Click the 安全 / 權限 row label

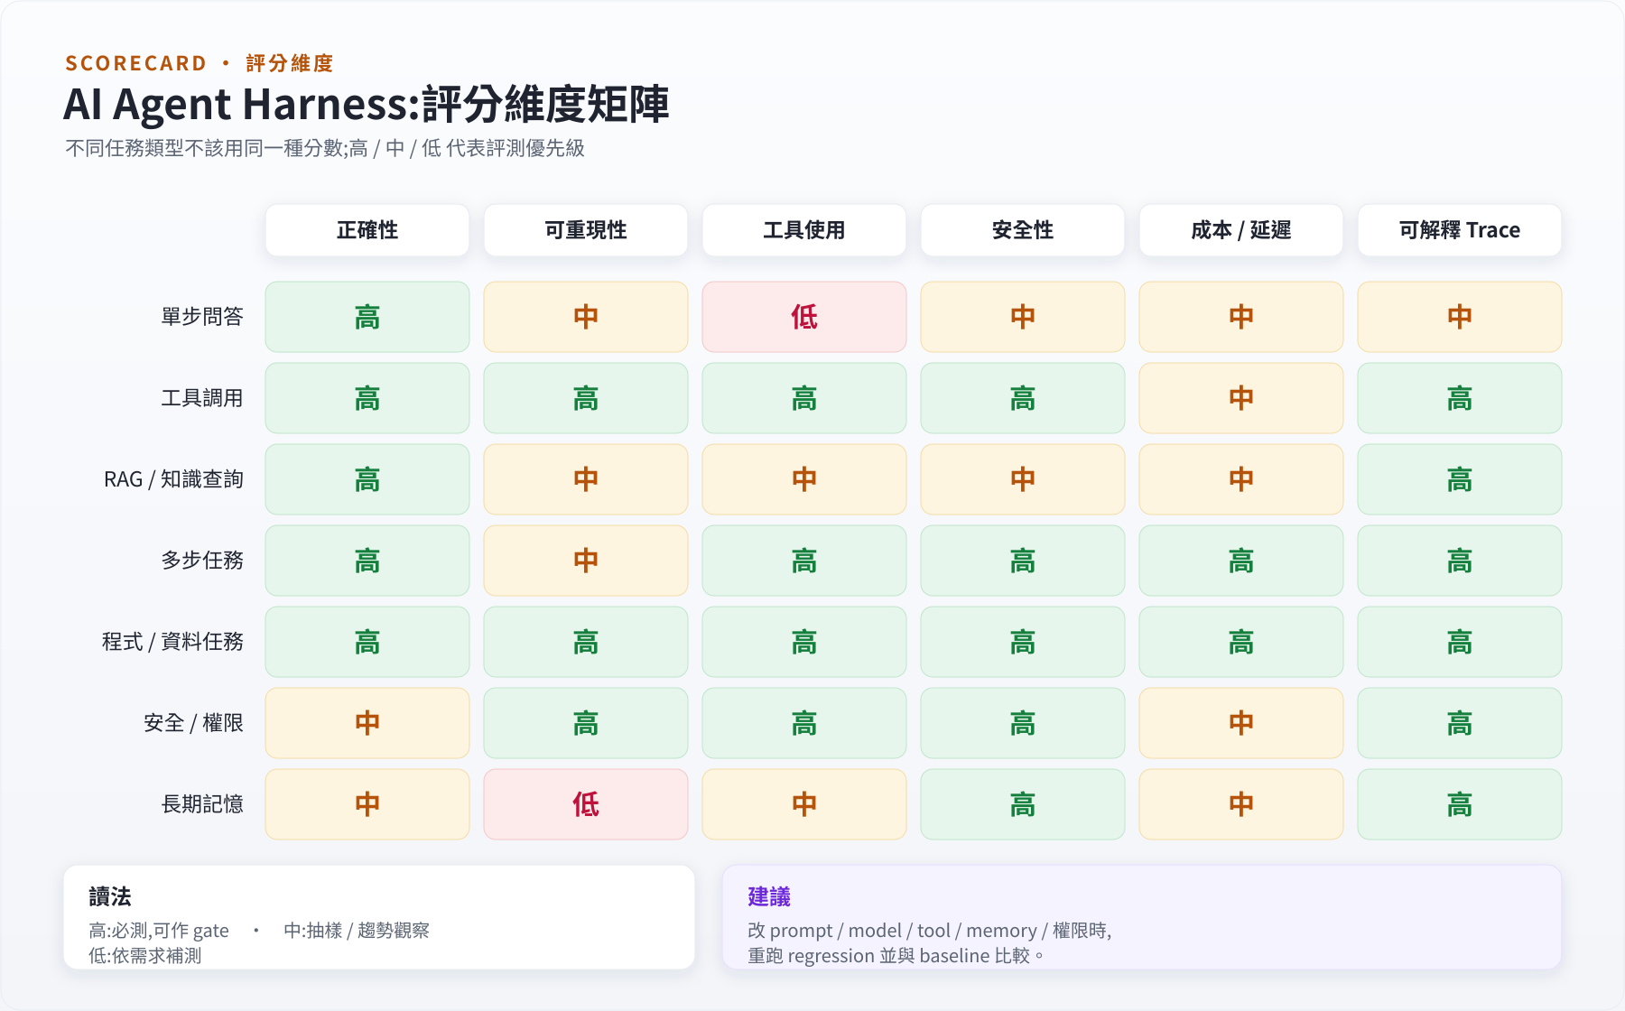[x=194, y=723]
